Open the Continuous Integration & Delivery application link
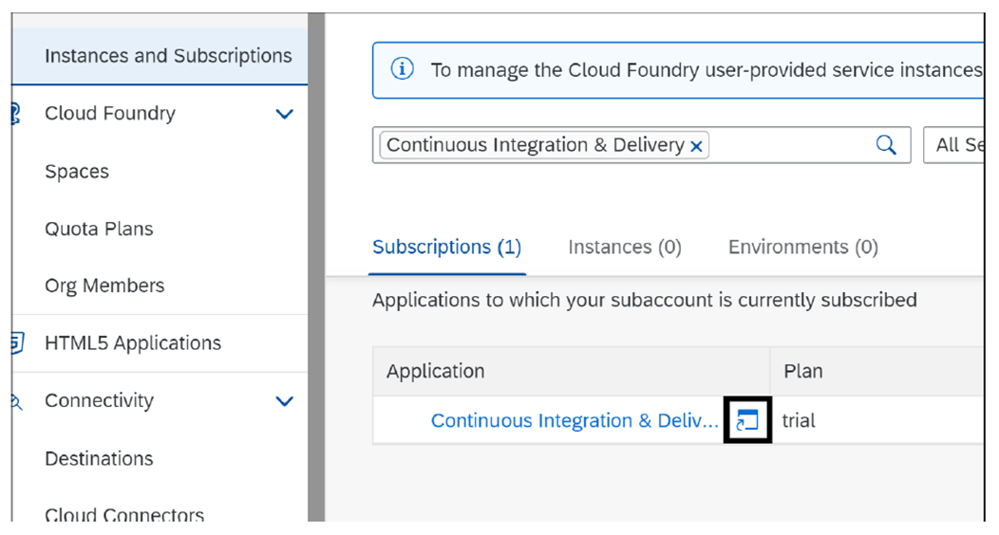The height and width of the screenshot is (535, 999). [x=574, y=421]
